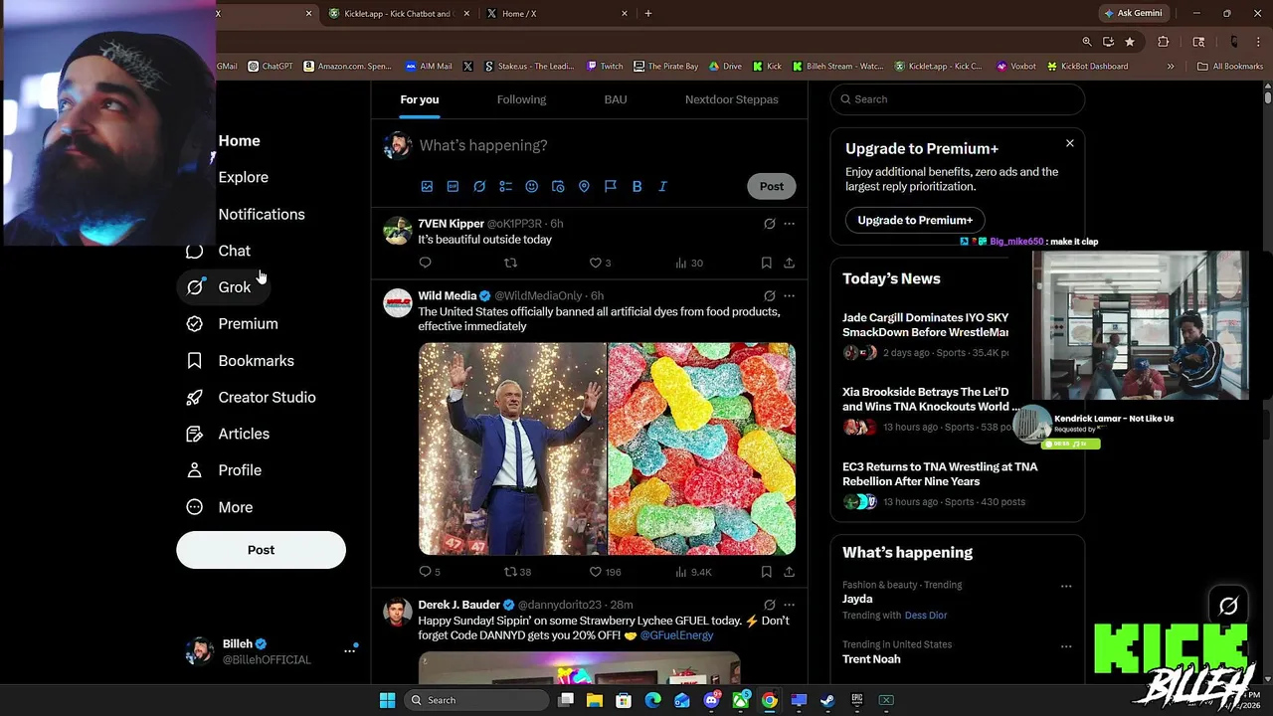Add media using the image icon in composer

[427, 186]
